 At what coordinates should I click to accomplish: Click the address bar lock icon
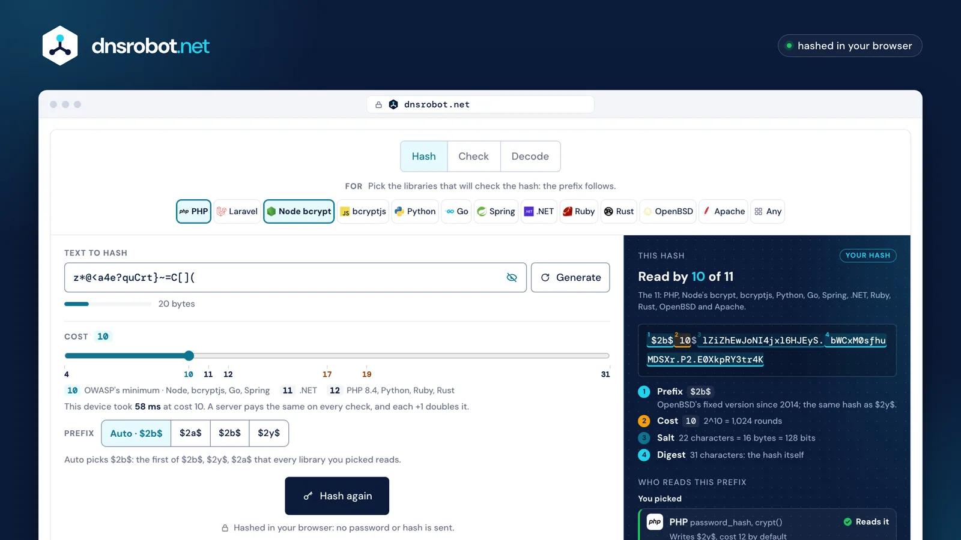pos(378,104)
